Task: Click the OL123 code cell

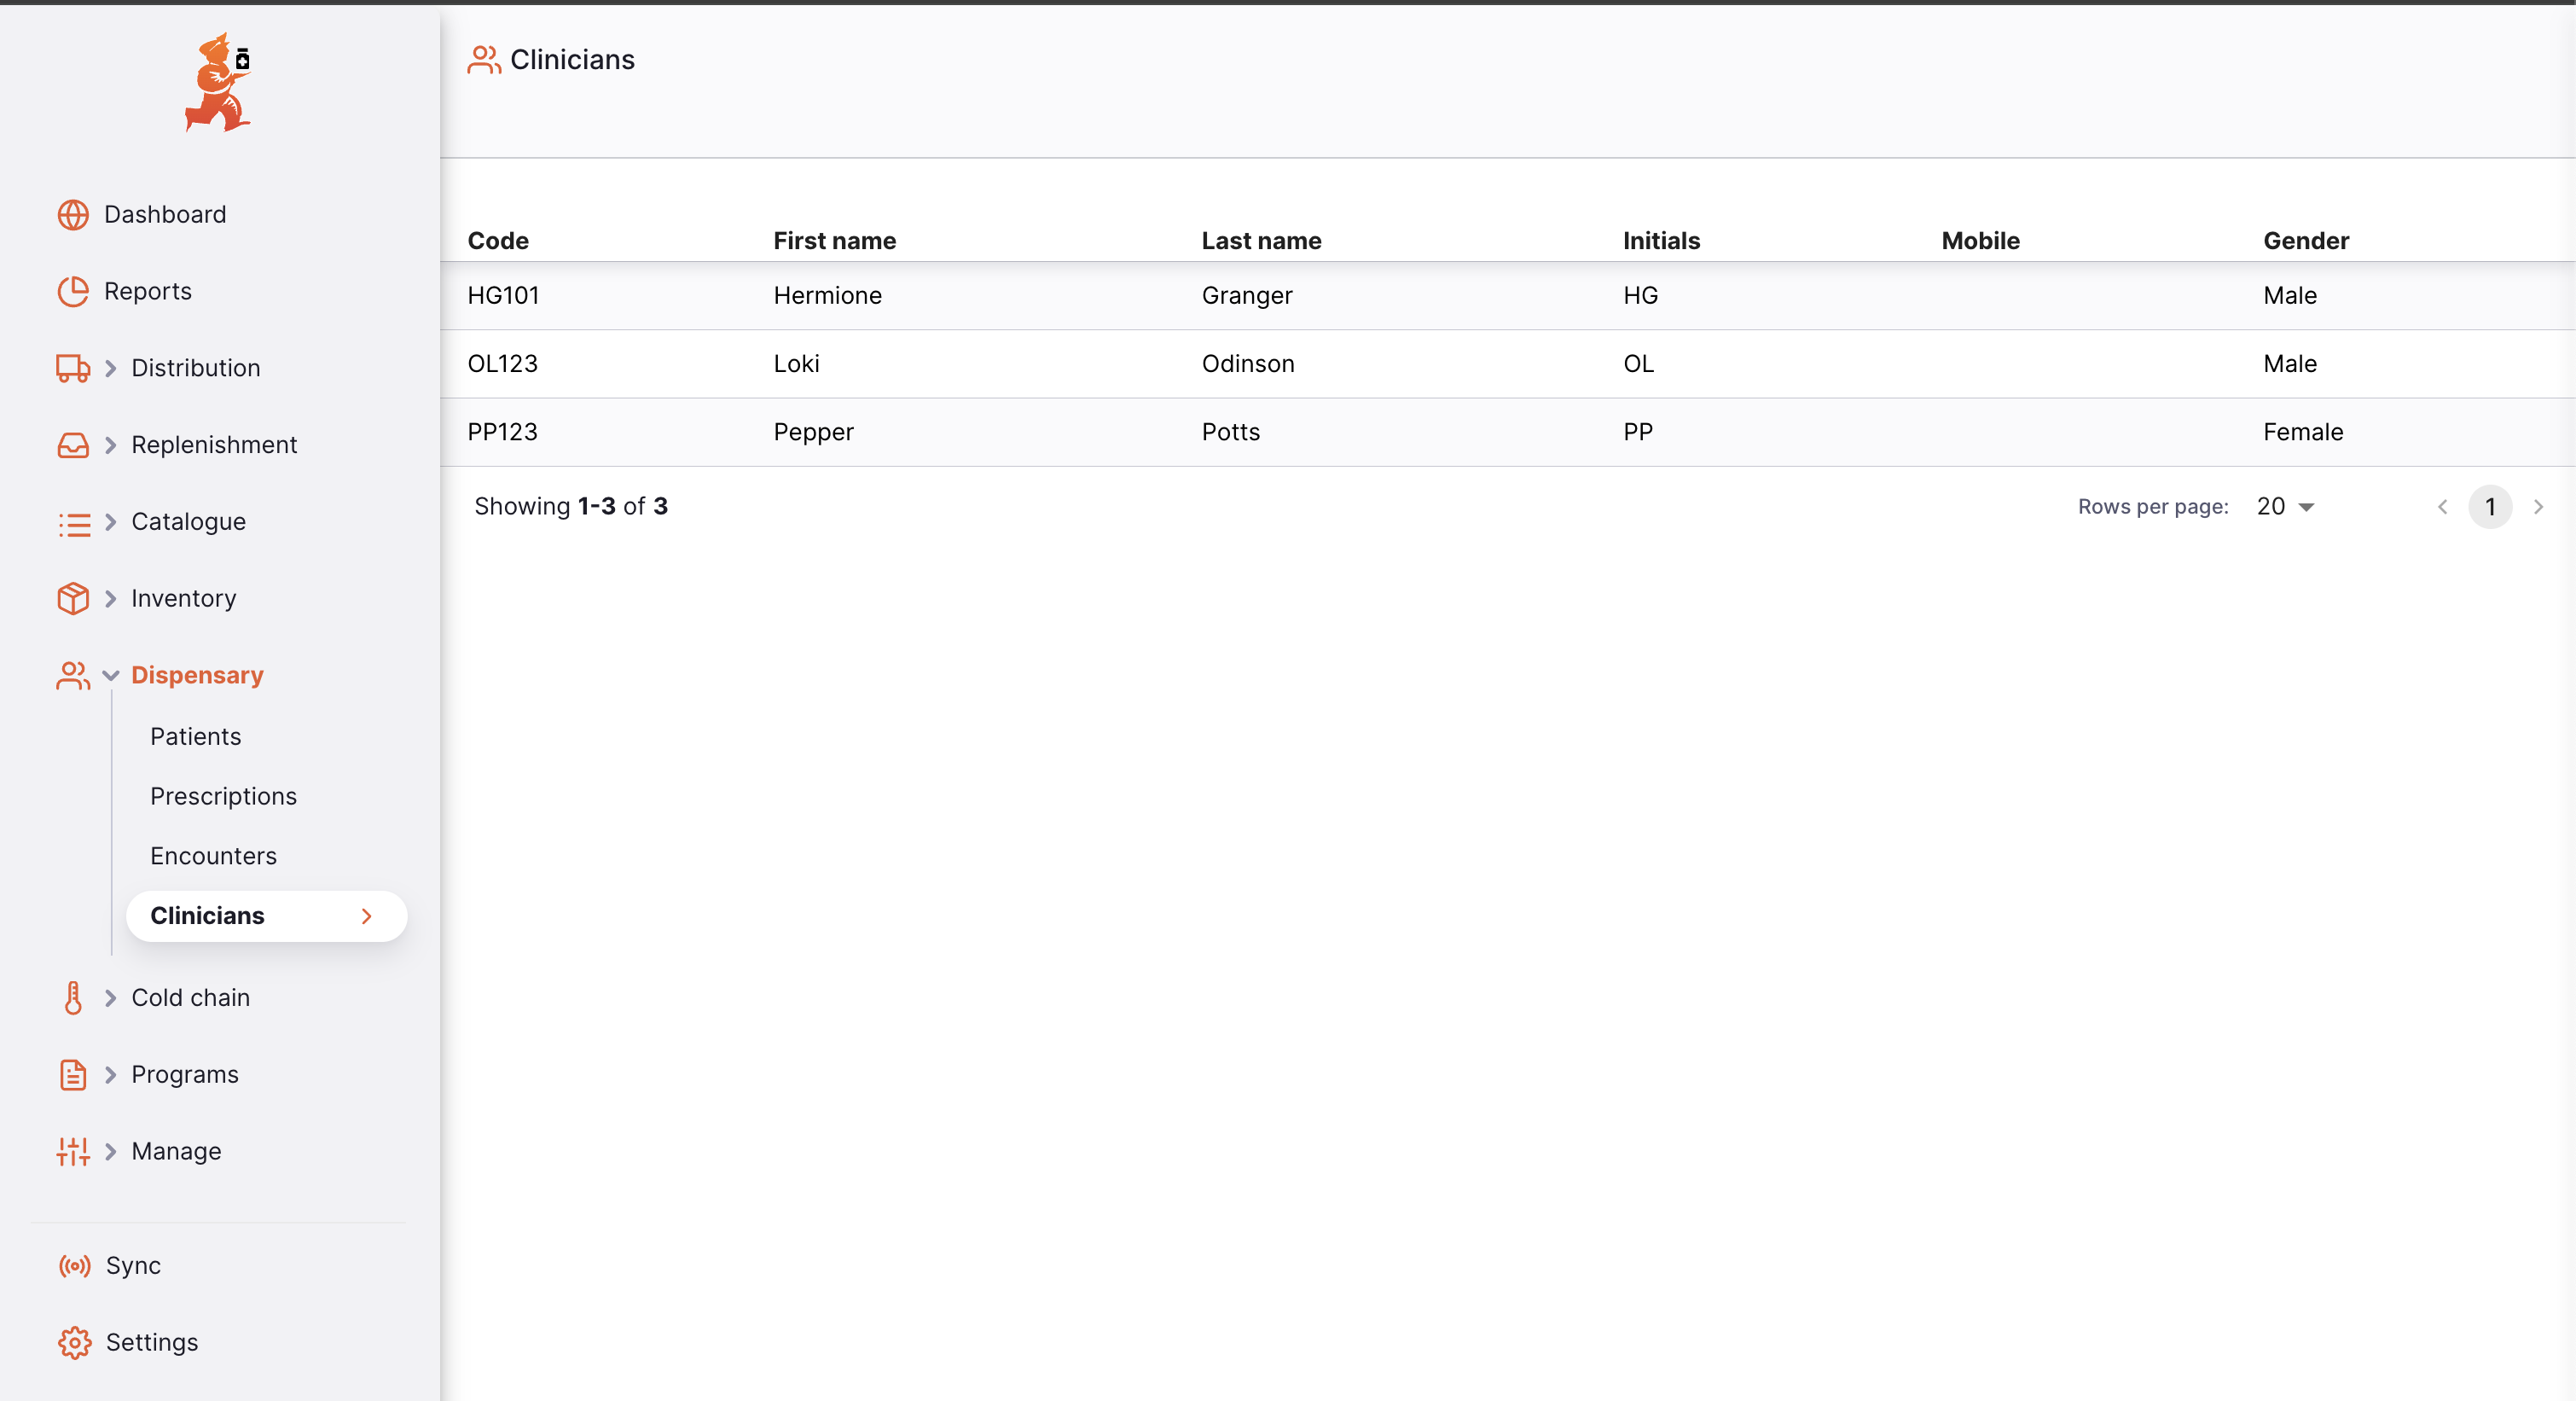Action: coord(503,364)
